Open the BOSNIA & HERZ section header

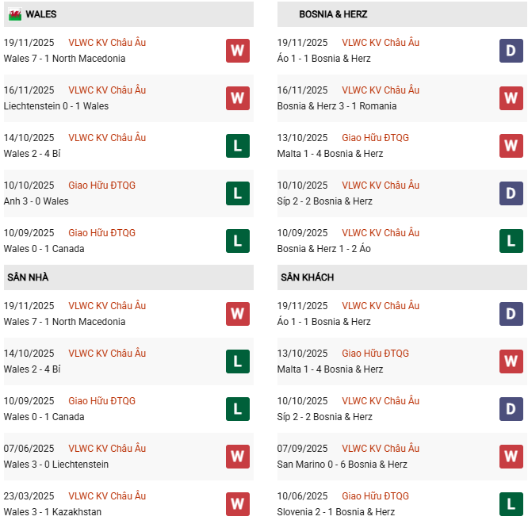click(333, 14)
